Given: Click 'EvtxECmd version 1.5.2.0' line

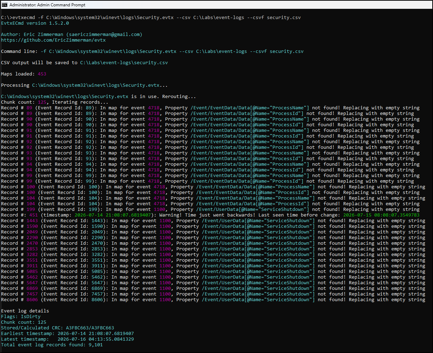Looking at the screenshot, I should (x=35, y=23).
